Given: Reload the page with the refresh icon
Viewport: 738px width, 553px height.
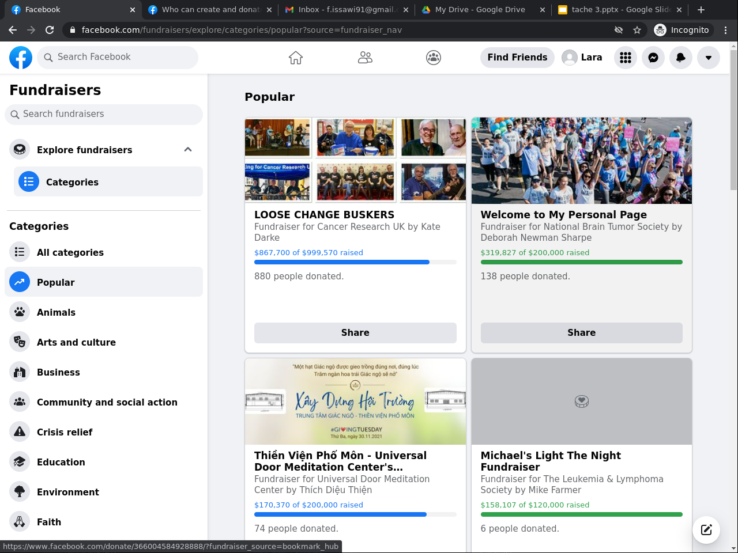Looking at the screenshot, I should tap(50, 30).
